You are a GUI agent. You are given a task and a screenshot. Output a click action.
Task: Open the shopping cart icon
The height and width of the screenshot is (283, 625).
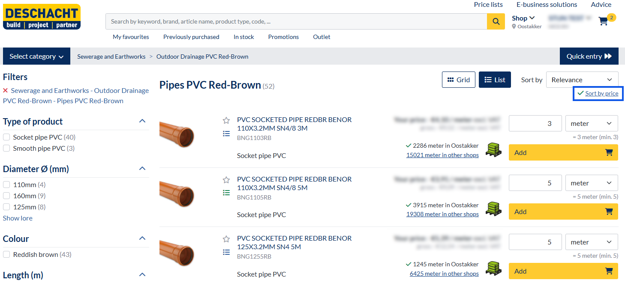(x=603, y=21)
